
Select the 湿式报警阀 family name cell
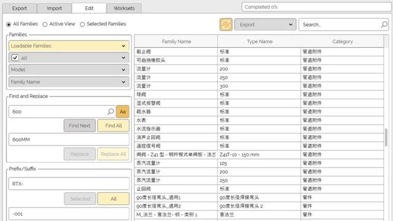point(176,103)
